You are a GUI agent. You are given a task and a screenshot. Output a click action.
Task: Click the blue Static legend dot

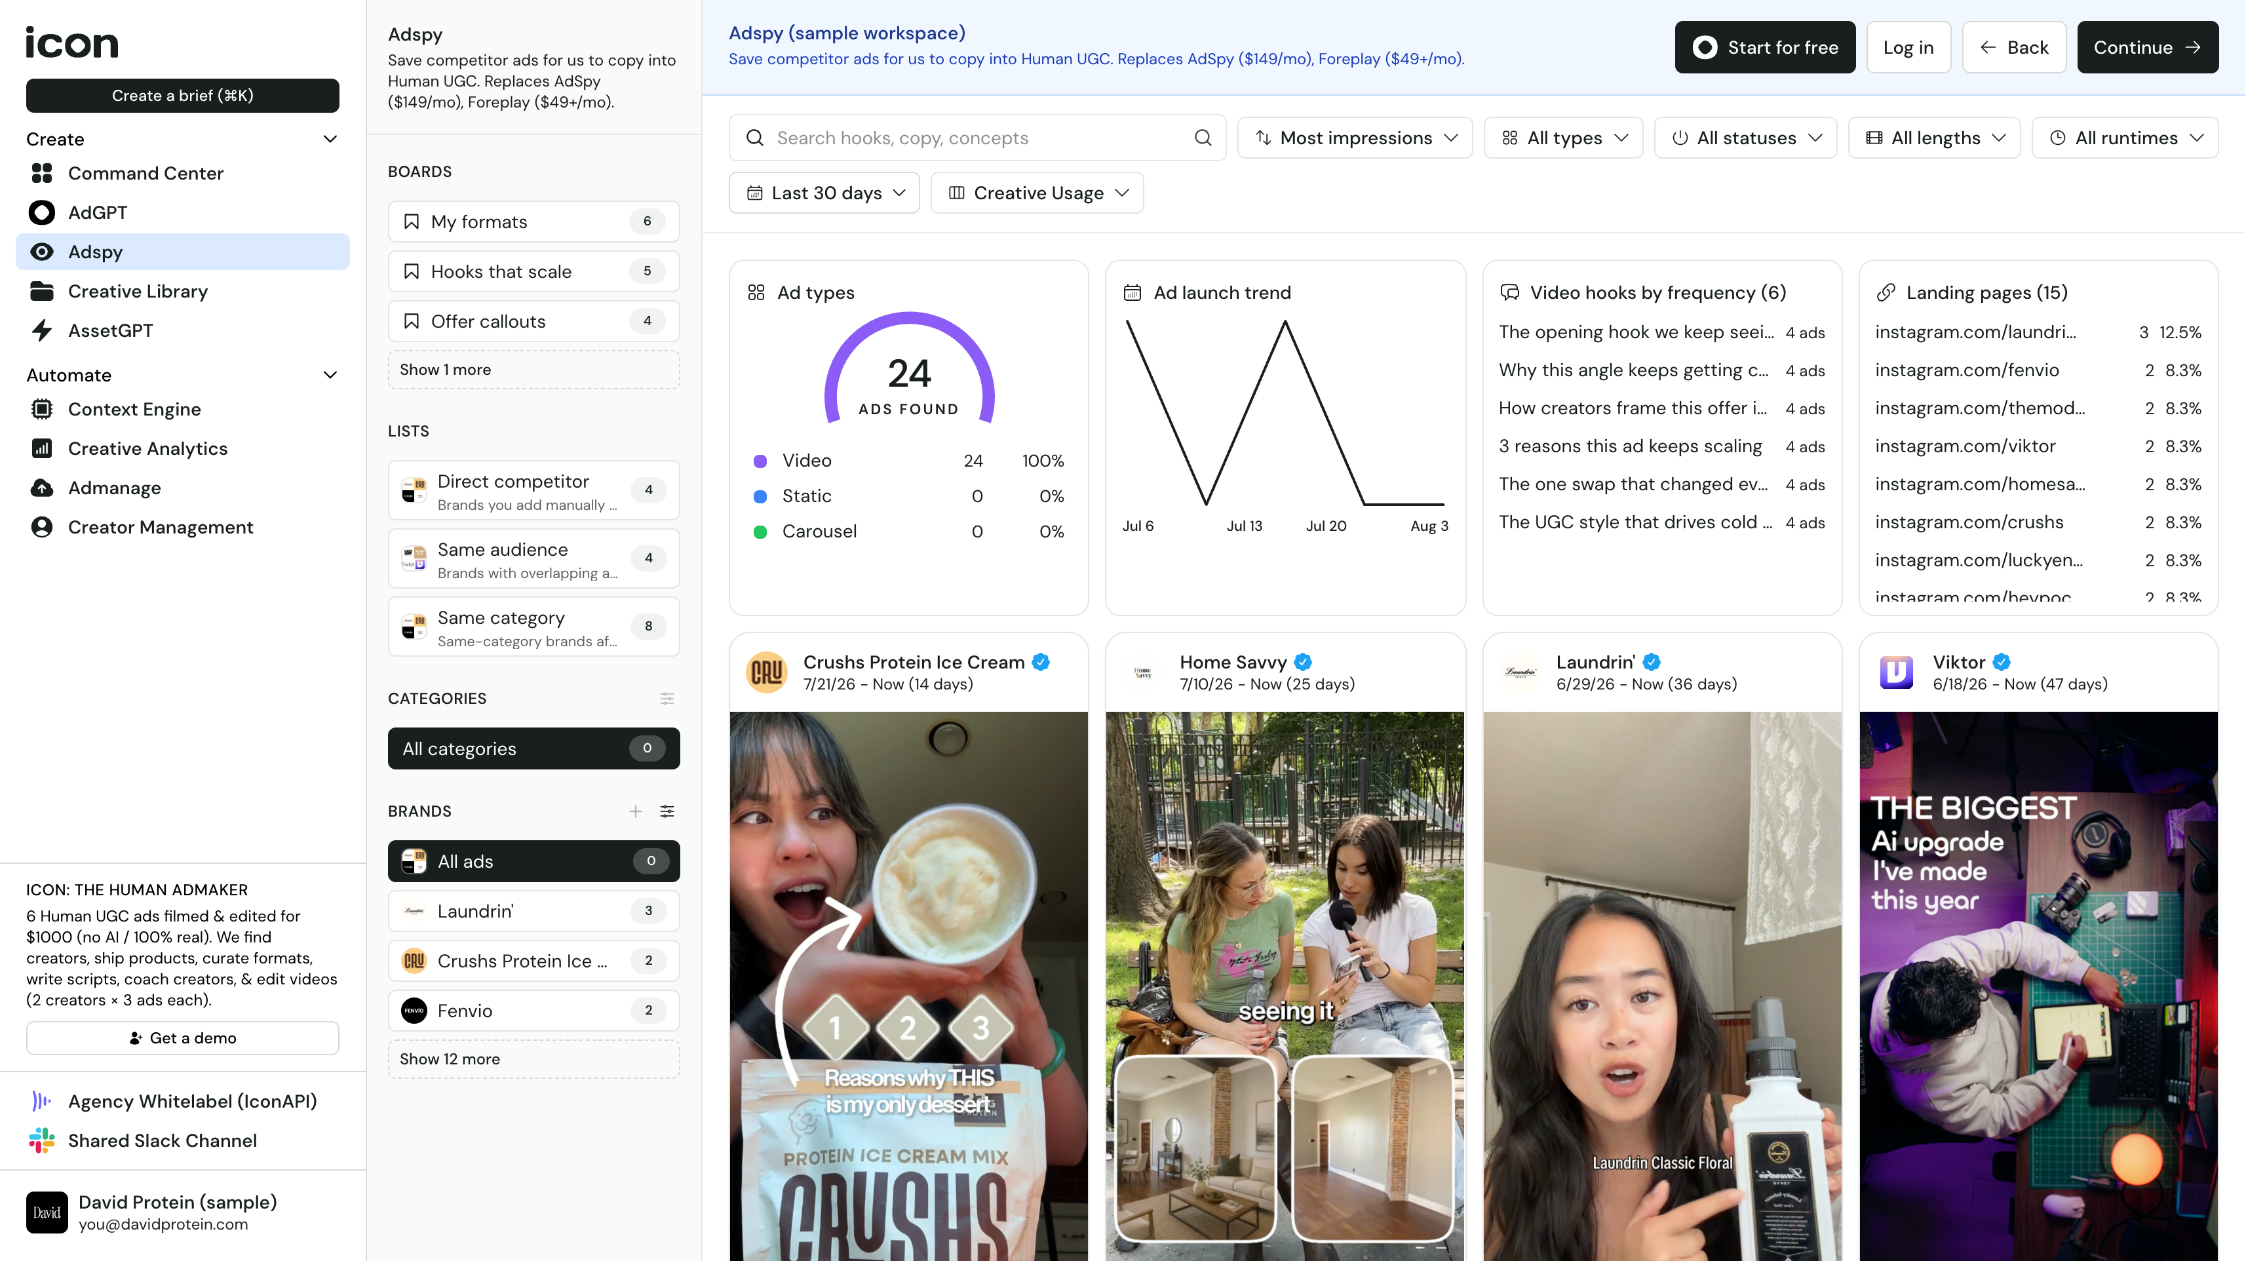coord(760,497)
